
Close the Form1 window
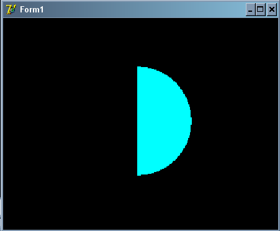coord(272,9)
